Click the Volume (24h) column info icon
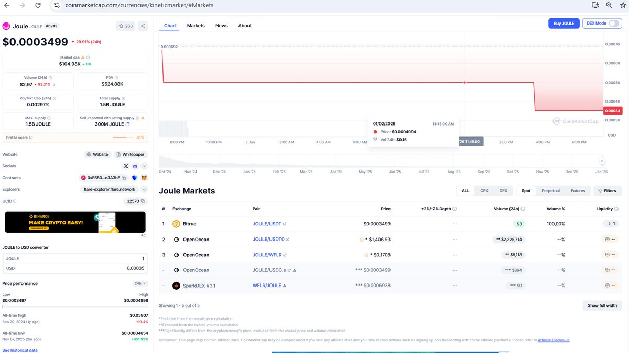 point(523,209)
